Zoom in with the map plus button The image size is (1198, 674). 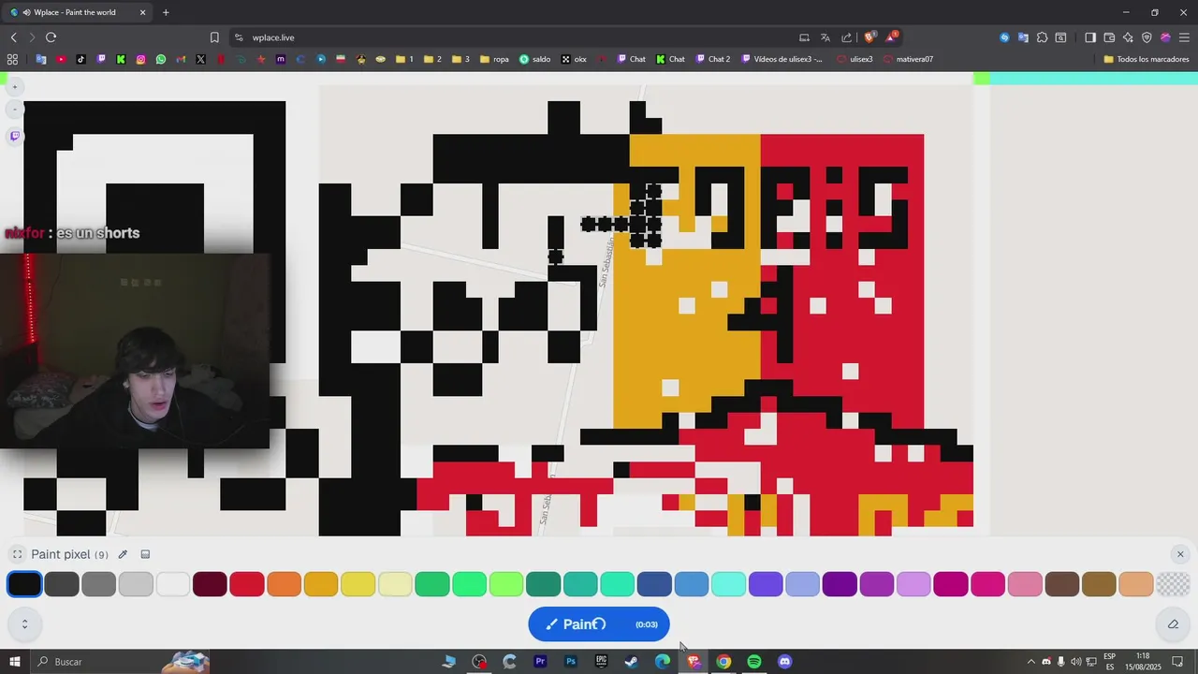coord(15,87)
